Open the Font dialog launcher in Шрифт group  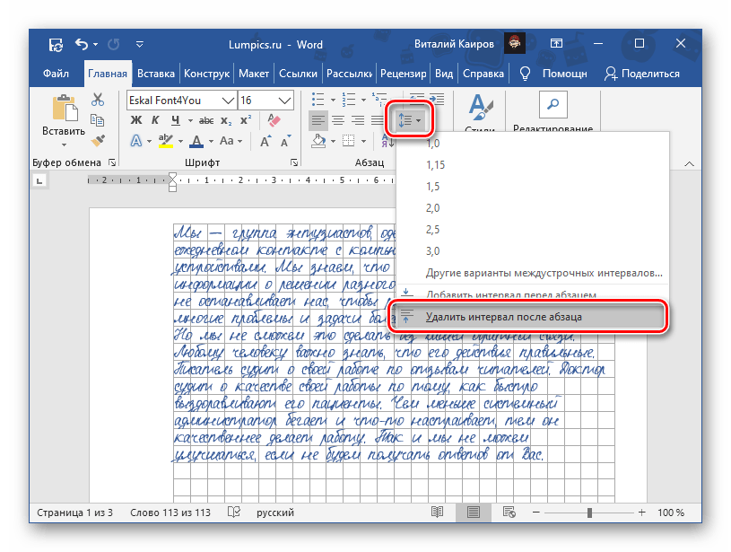[293, 162]
